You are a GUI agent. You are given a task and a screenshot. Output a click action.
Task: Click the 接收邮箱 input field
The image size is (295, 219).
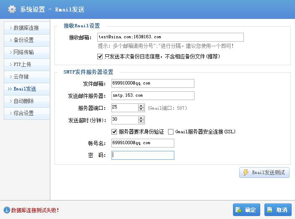(171, 37)
